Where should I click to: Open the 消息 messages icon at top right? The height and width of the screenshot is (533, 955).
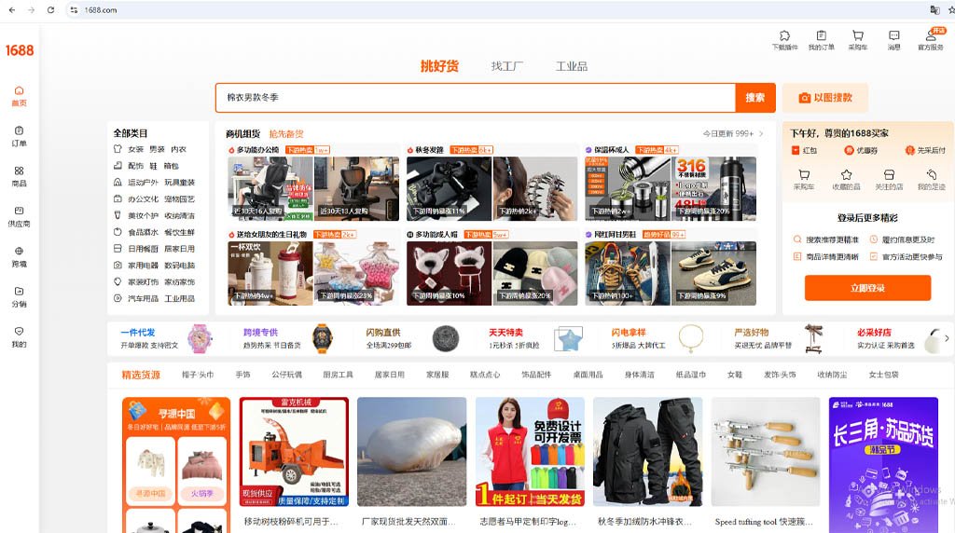(893, 39)
